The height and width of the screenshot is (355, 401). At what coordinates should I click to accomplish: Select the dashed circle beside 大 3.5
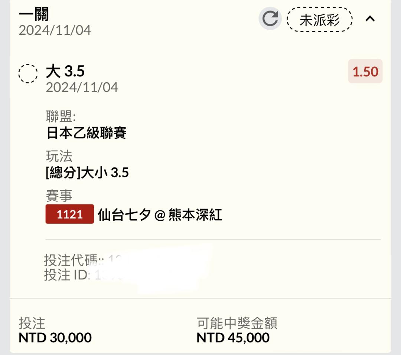(28, 73)
